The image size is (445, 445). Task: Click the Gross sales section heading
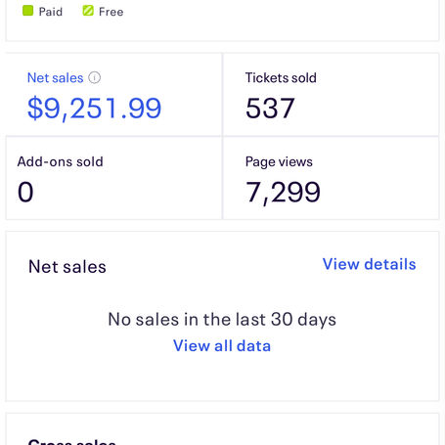(72, 441)
